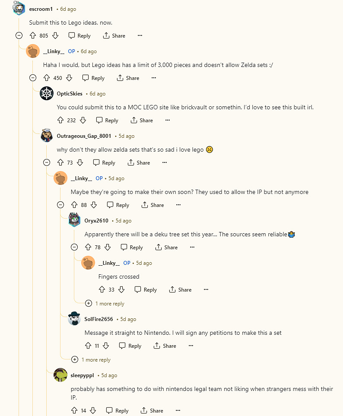Open escroom1's user profile
This screenshot has width=343, height=416.
pos(41,9)
